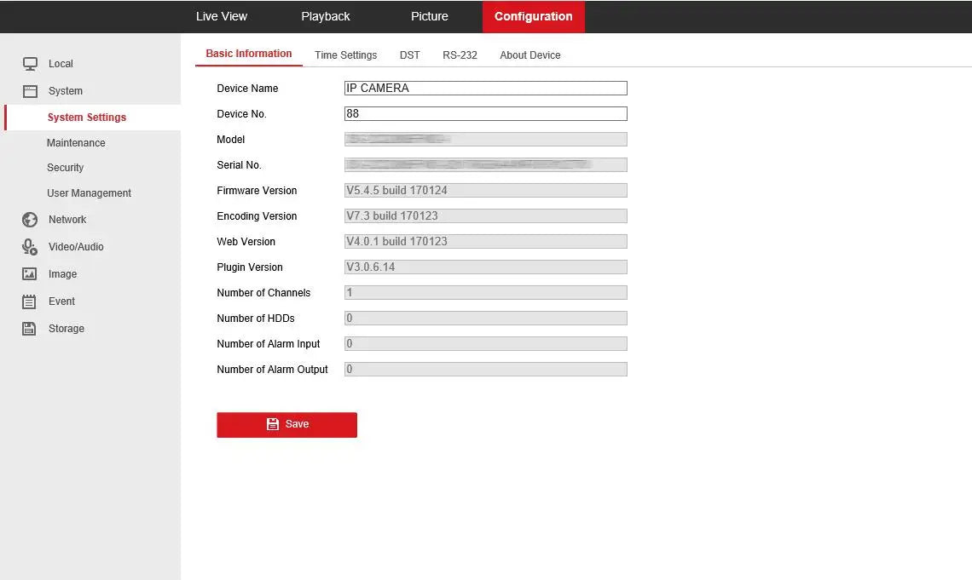Open Video/Audio settings via its icon

pyautogui.click(x=29, y=246)
